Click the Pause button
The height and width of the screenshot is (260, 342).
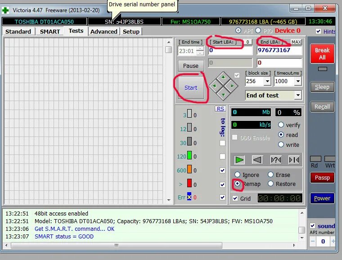191,66
